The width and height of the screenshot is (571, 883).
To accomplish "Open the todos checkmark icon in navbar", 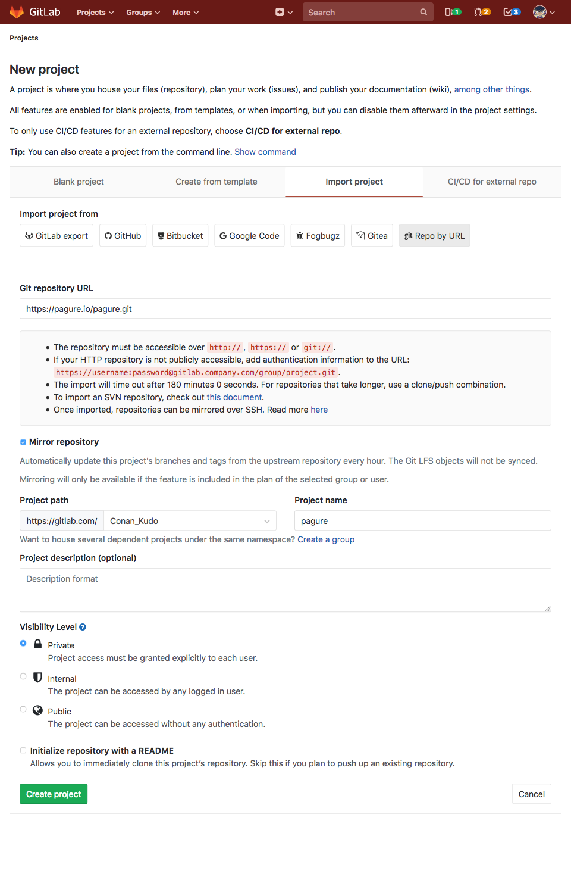I will pos(512,12).
